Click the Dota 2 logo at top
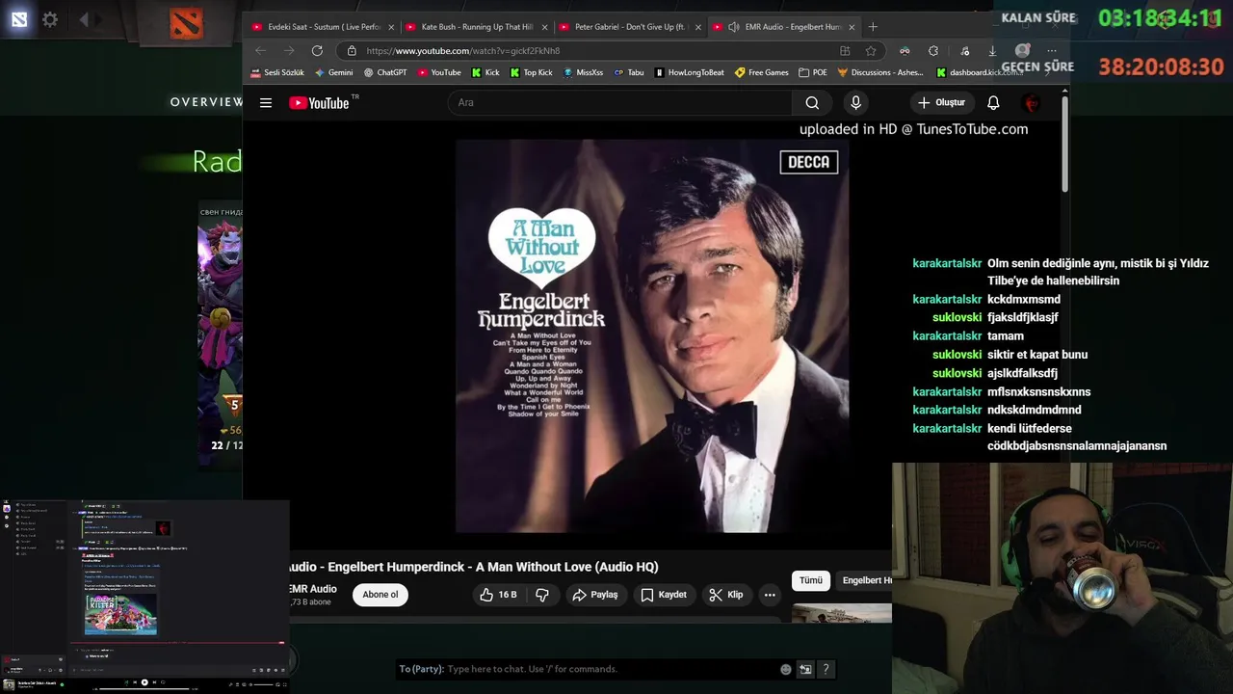Image resolution: width=1233 pixels, height=694 pixels. 186,21
